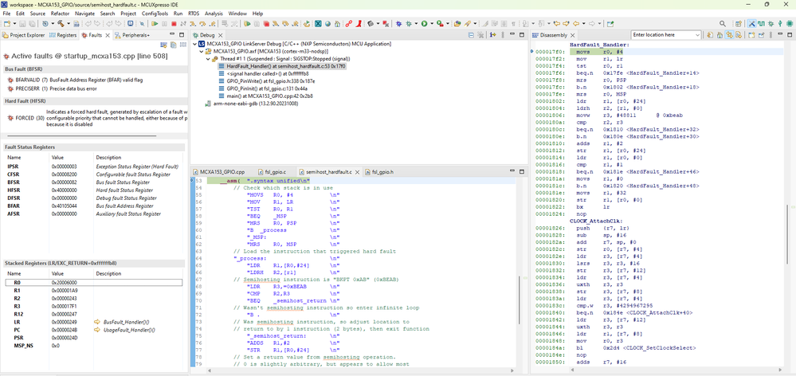Screen dimensions: 796x376
Task: Click the Open Perspective icon
Action: 739,23
